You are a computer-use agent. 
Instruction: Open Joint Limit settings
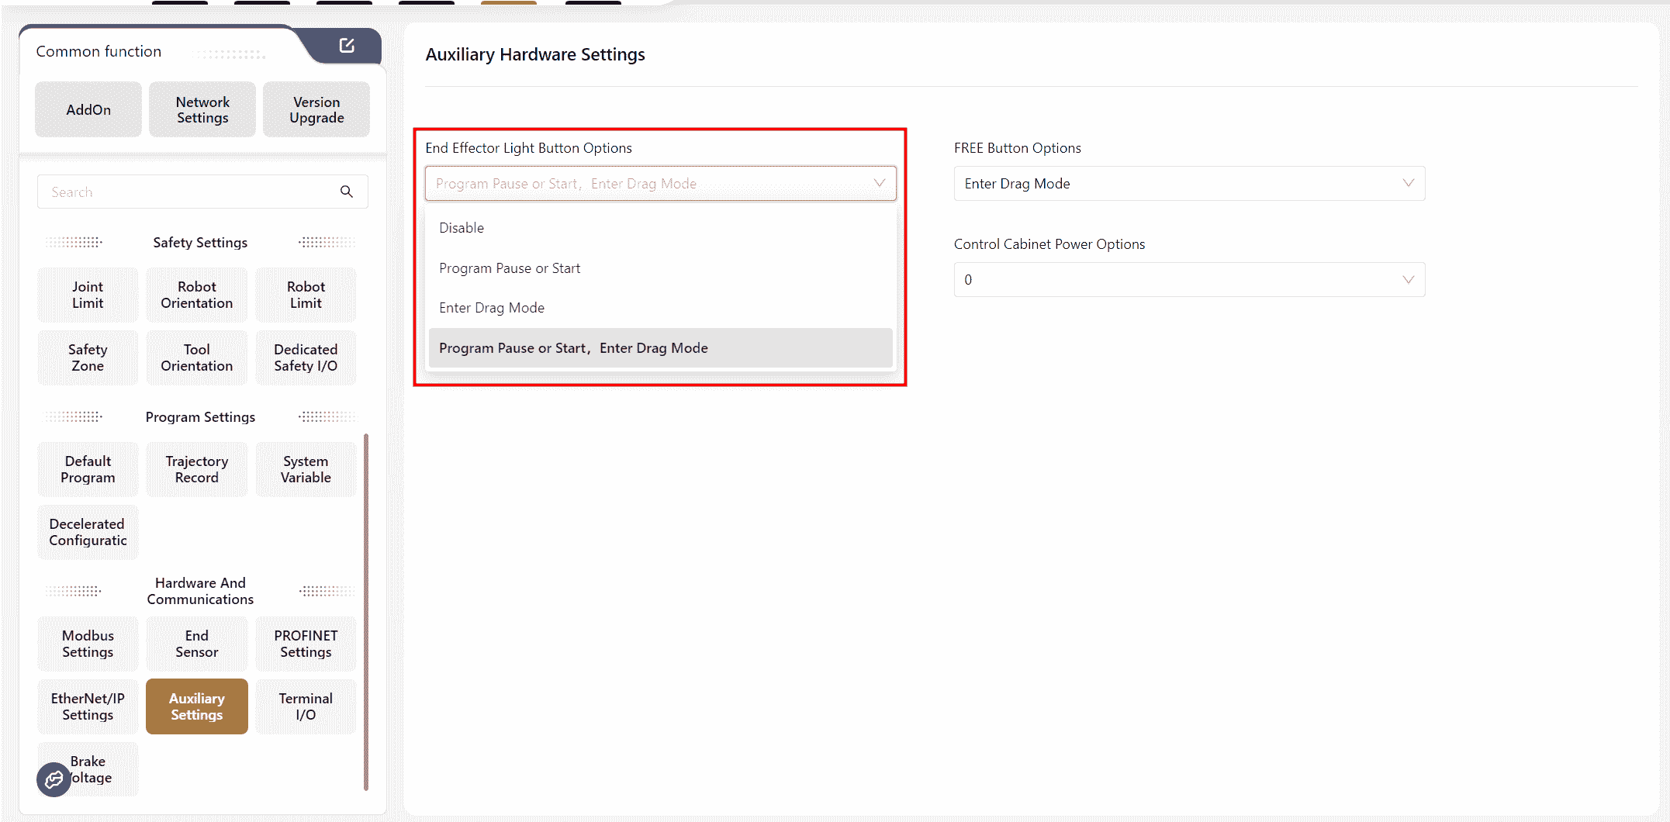(x=88, y=295)
